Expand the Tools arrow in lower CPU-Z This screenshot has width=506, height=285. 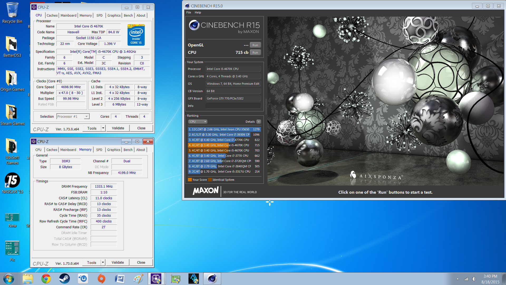pos(103,263)
